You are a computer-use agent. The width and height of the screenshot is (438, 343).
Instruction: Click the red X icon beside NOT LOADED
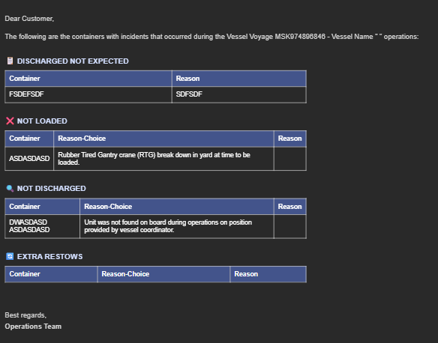click(10, 121)
